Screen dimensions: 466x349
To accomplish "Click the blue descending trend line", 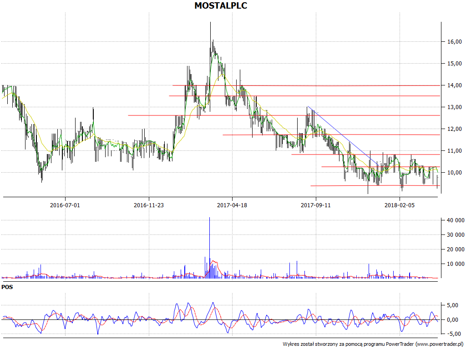I will point(343,135).
